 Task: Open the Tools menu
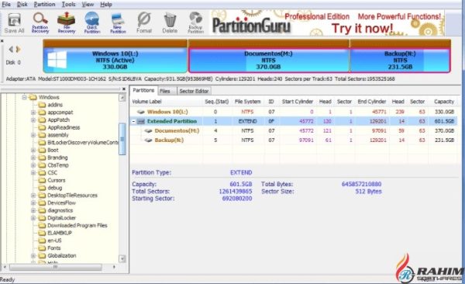(68, 5)
